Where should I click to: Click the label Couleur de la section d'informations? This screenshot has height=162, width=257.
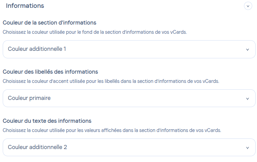(49, 23)
